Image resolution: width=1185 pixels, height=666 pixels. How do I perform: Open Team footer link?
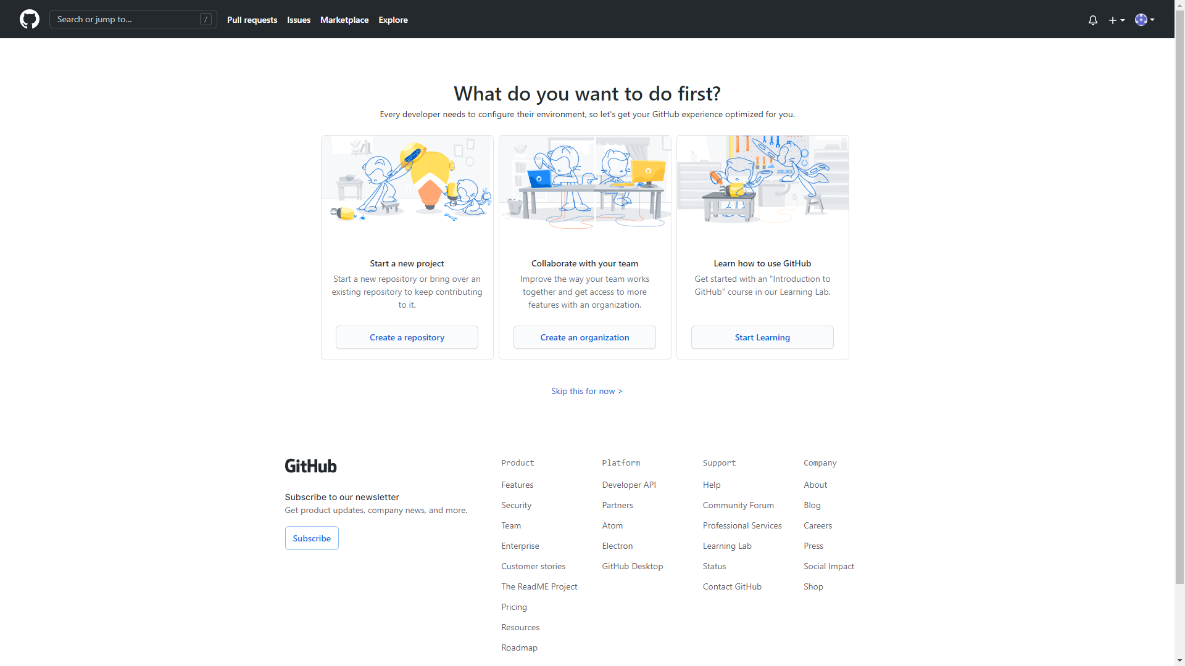pyautogui.click(x=511, y=525)
